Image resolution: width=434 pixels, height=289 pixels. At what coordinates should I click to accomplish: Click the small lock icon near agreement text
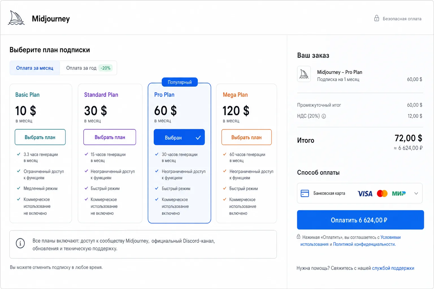tap(298, 237)
